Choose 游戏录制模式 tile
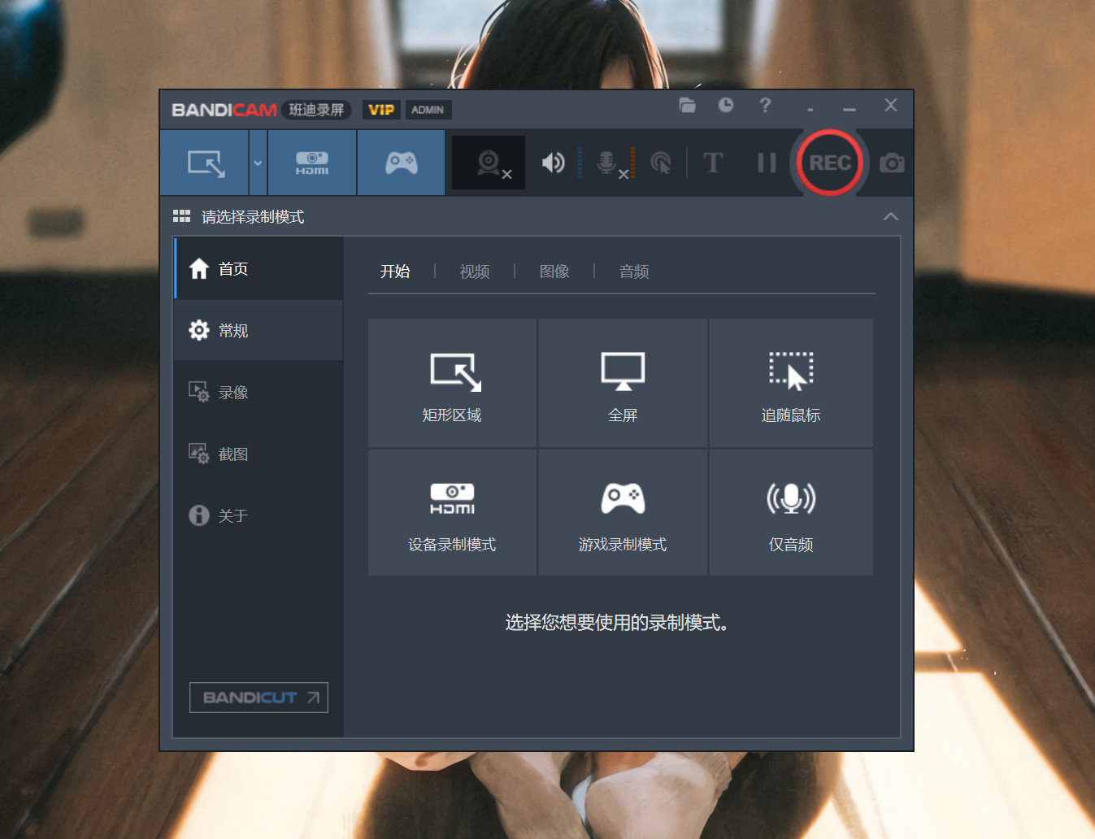 (623, 512)
